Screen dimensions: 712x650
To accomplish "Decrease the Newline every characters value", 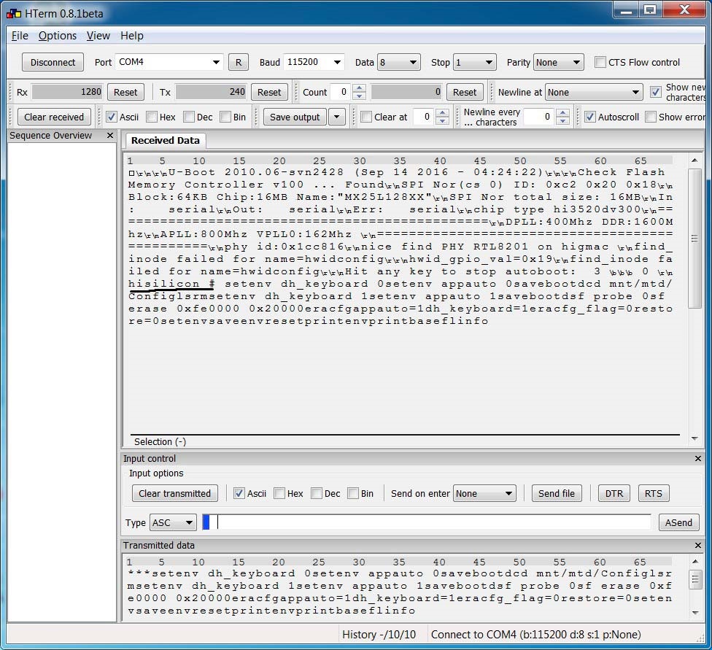I will point(562,121).
